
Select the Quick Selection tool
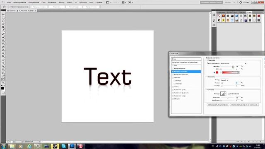click(3, 24)
